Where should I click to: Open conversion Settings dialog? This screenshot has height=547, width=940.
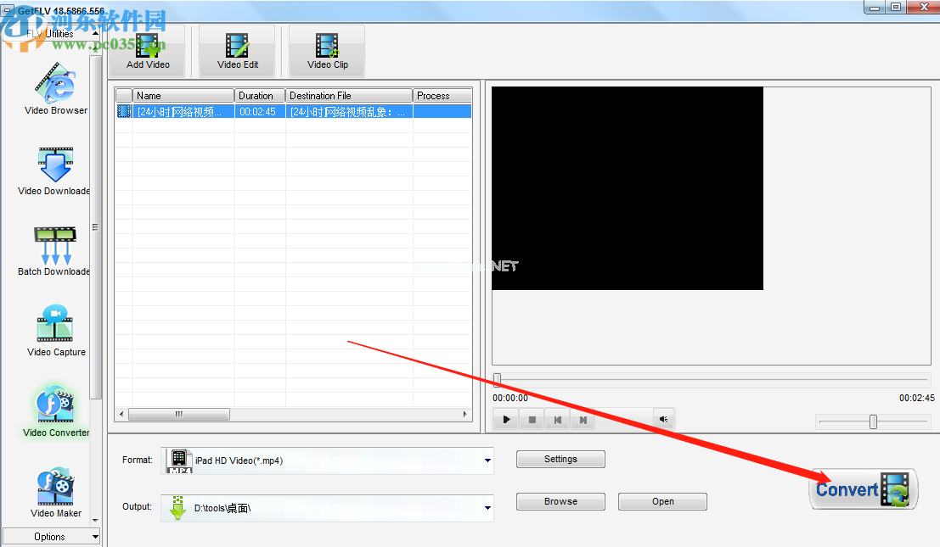(560, 459)
